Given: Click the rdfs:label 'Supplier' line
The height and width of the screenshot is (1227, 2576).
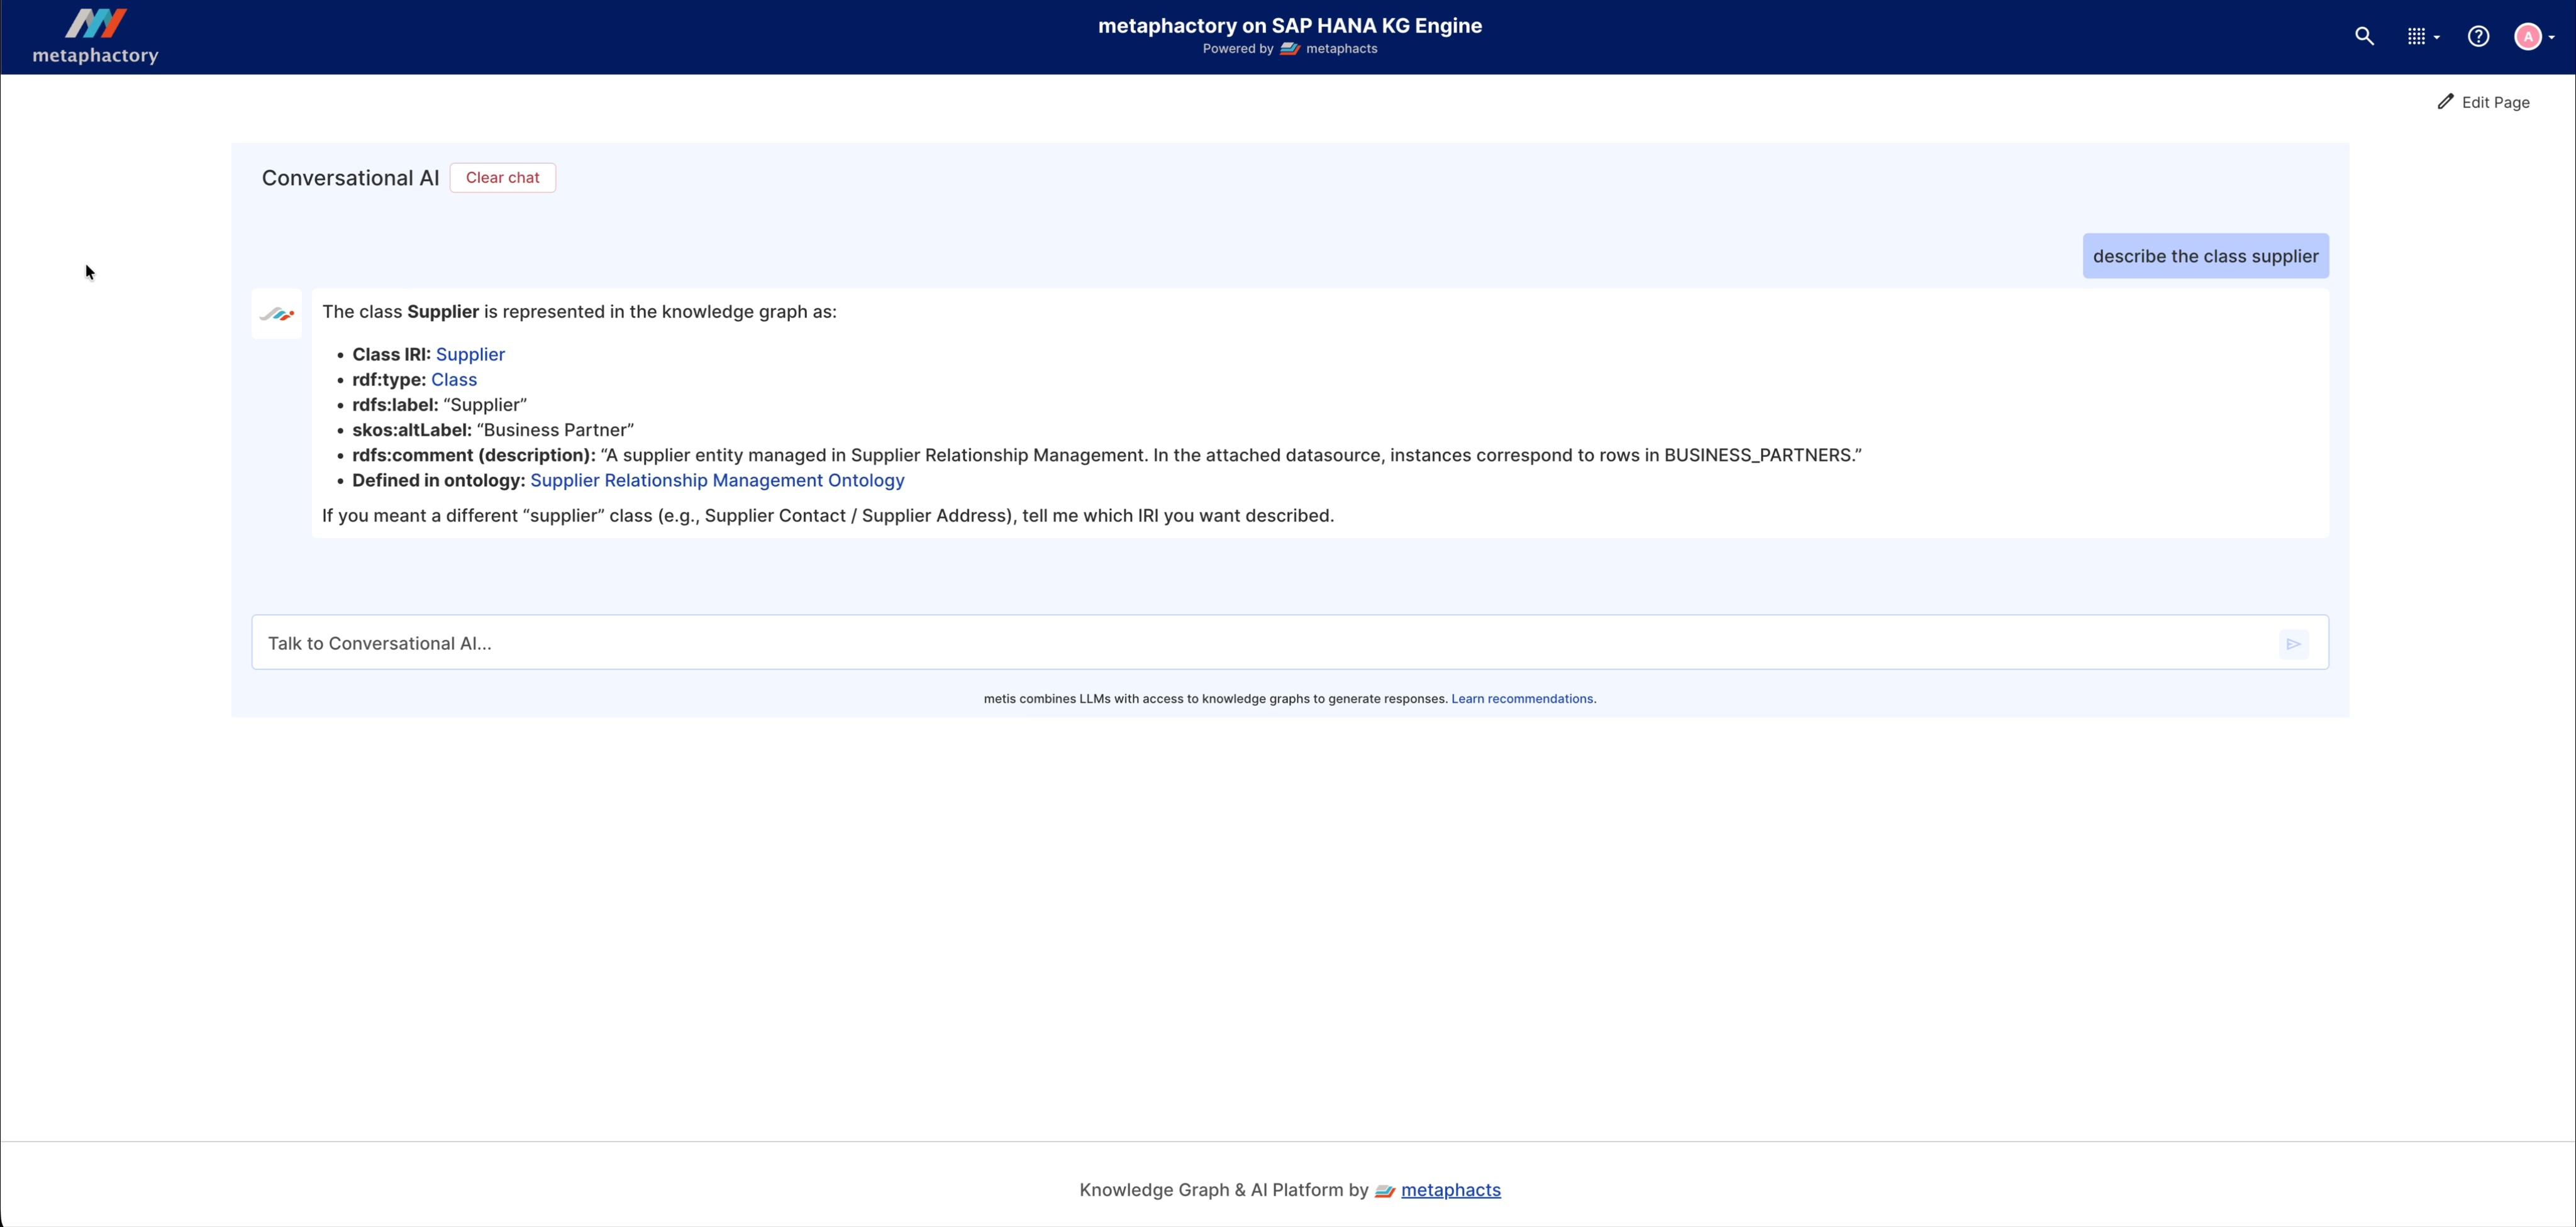Looking at the screenshot, I should point(439,405).
